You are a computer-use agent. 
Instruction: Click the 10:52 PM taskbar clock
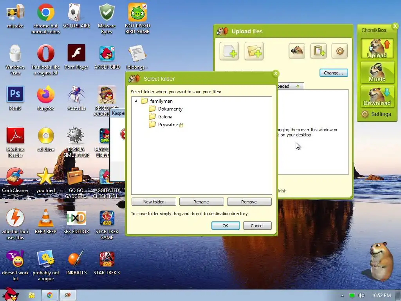point(381,296)
